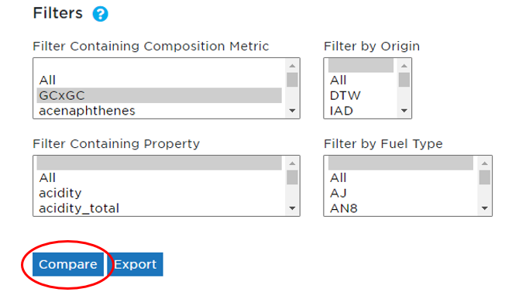Choose All in Filter by Origin
512x299 pixels.
[x=361, y=80]
